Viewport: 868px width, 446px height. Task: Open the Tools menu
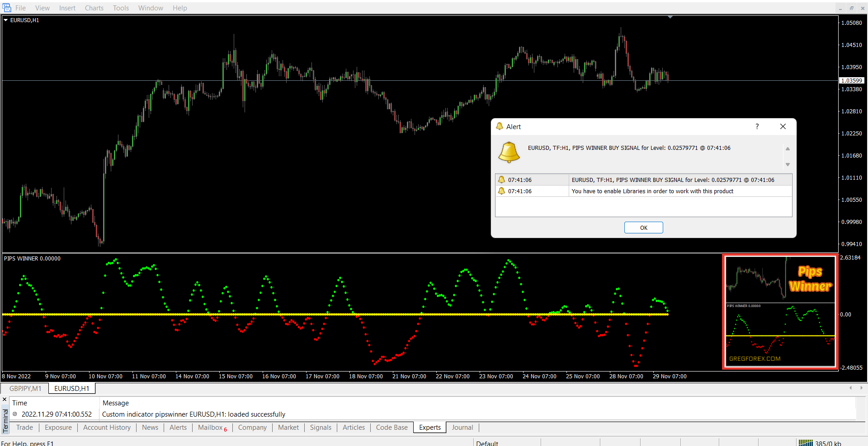121,8
